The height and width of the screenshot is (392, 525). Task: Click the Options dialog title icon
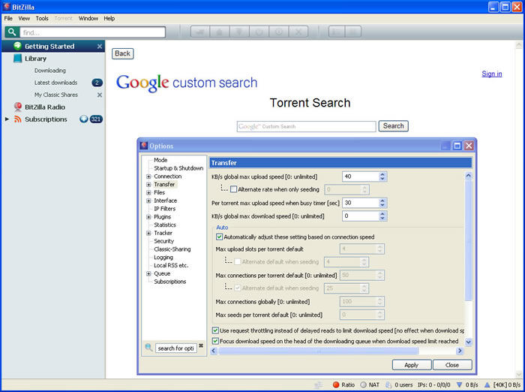click(144, 146)
